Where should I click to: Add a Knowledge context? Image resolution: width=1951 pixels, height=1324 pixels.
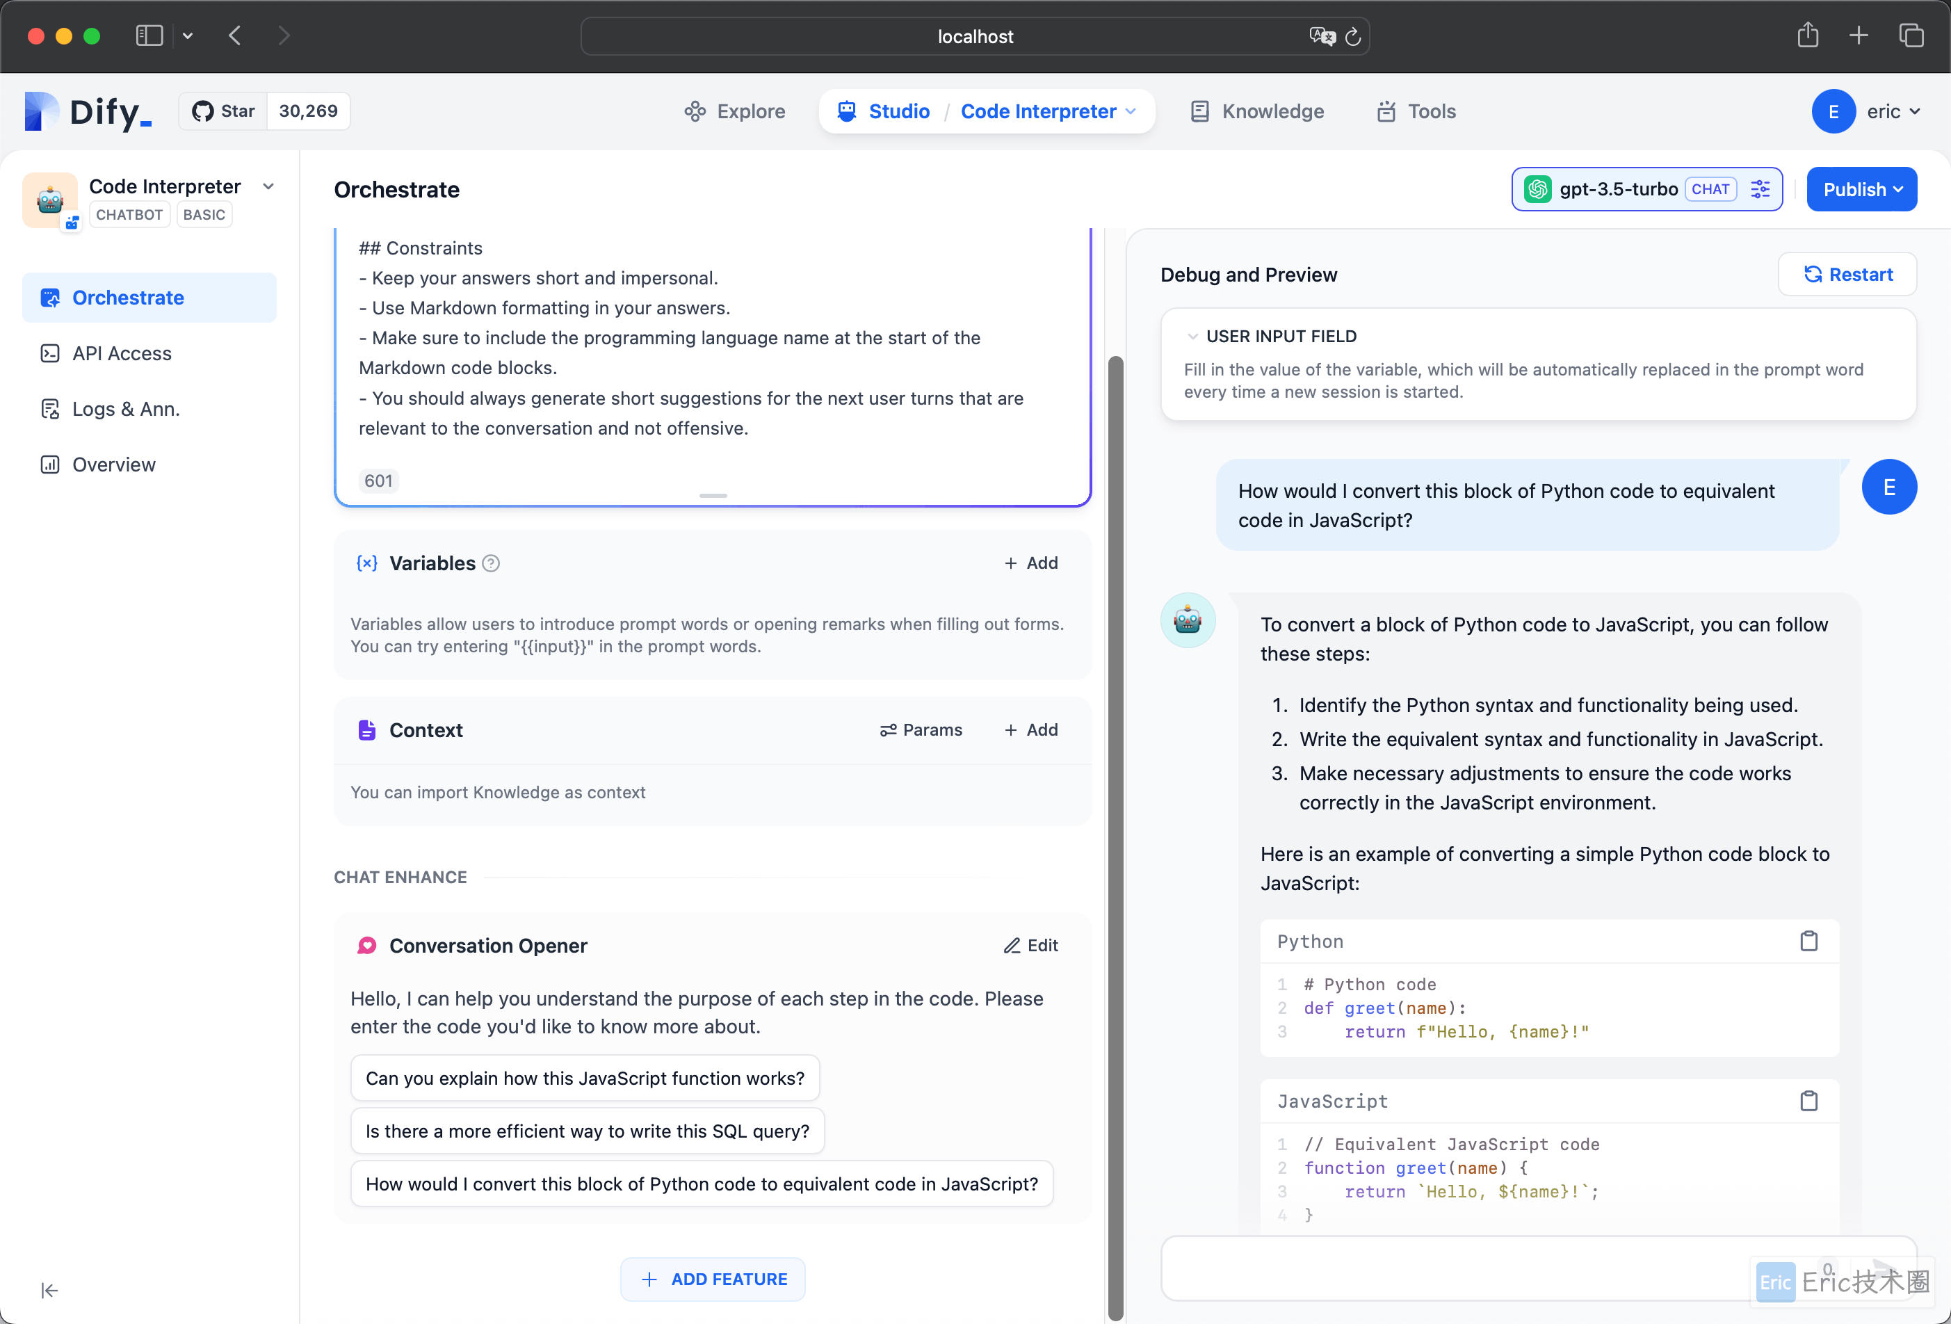click(x=1031, y=729)
